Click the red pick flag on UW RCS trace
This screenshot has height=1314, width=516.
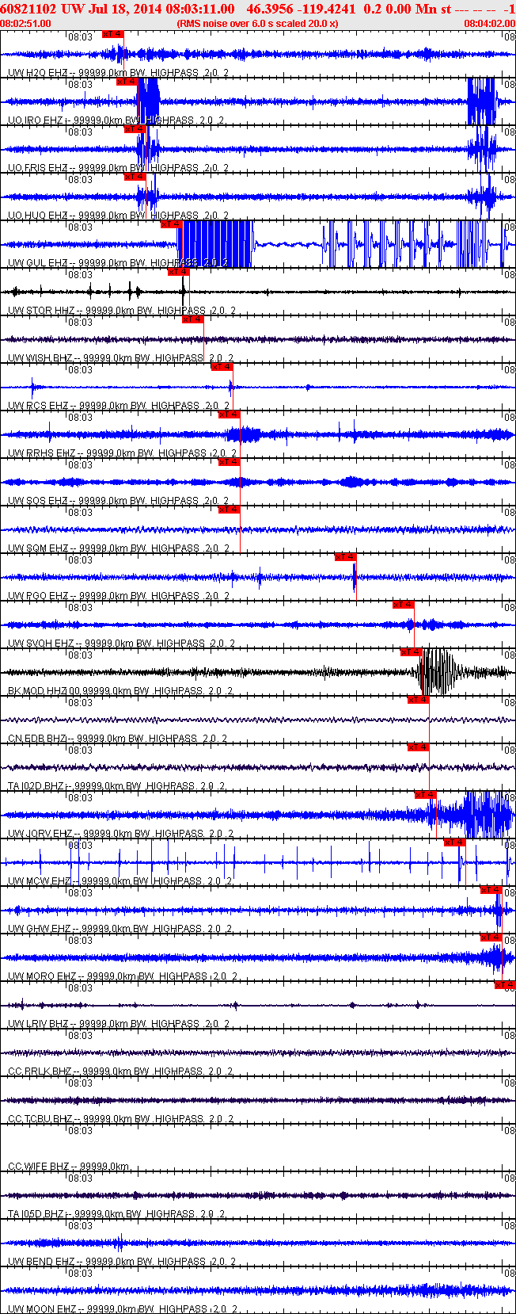(222, 367)
